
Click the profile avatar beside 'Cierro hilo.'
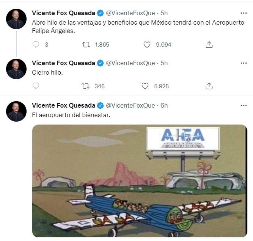click(17, 69)
